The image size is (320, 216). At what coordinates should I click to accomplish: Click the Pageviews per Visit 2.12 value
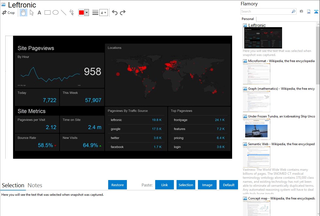click(51, 127)
